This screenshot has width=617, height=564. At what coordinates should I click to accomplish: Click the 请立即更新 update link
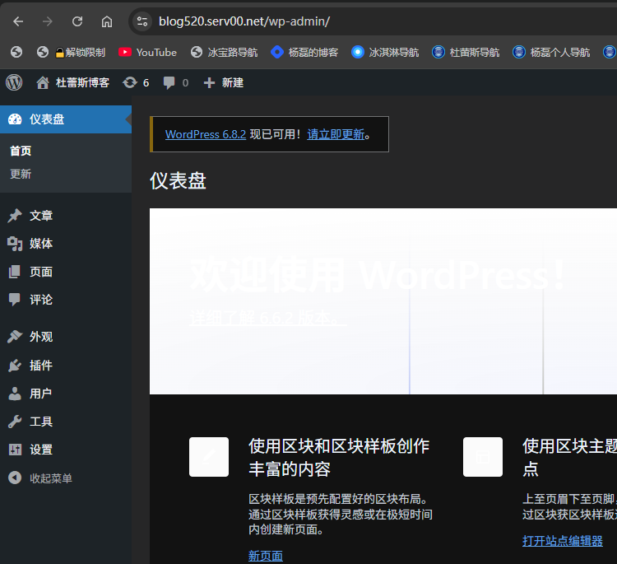tap(336, 134)
